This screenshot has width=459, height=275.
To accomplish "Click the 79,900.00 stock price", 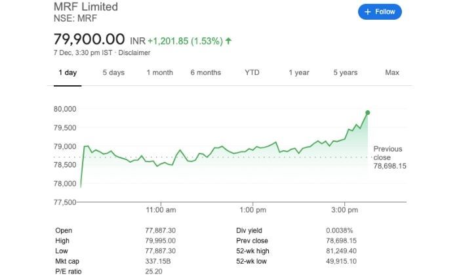I will click(x=89, y=39).
